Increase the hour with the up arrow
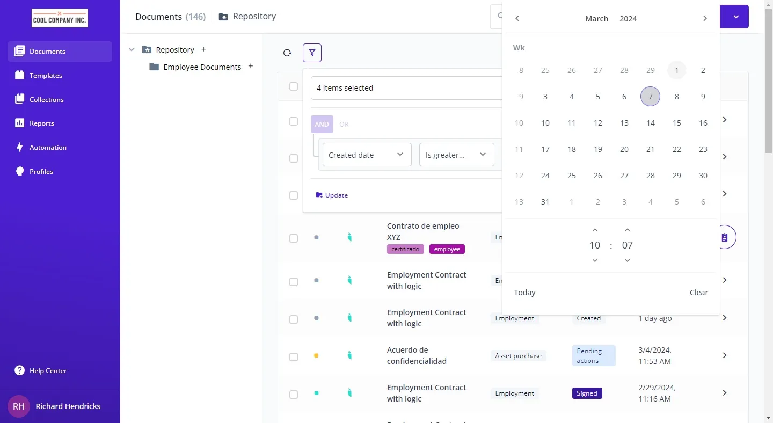This screenshot has height=423, width=773. coord(595,230)
